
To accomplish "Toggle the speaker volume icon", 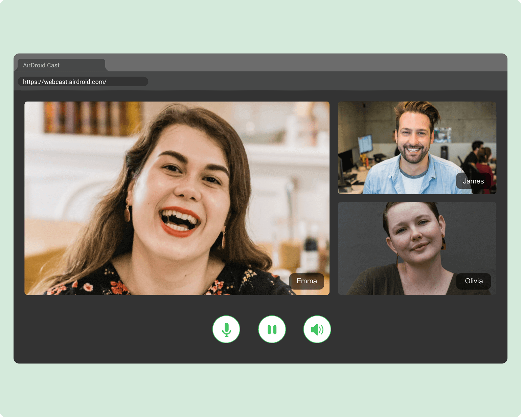I will 317,329.
